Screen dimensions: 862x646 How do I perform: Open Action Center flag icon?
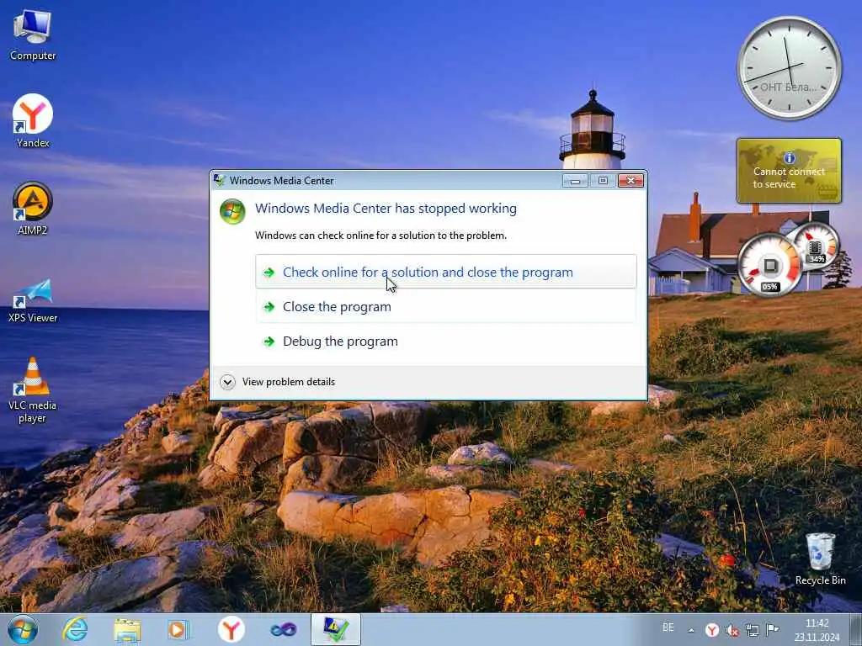(x=773, y=630)
